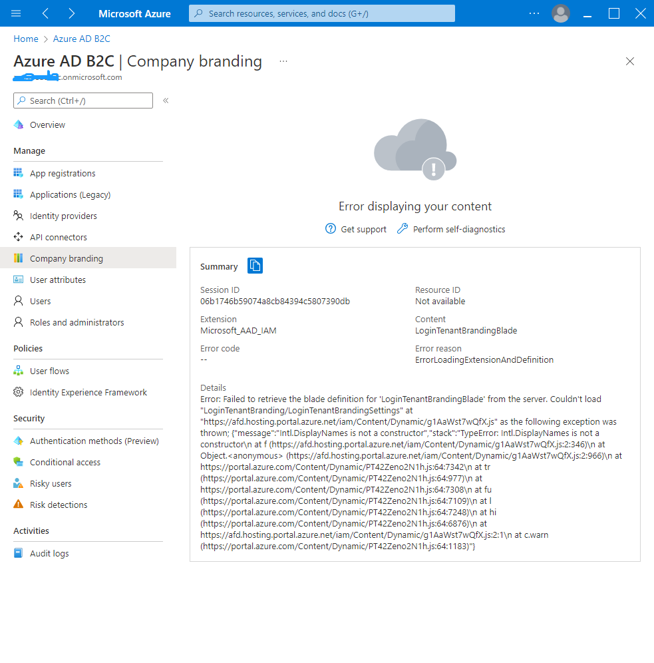
Task: Click the App registrations grid icon
Action: [18, 173]
